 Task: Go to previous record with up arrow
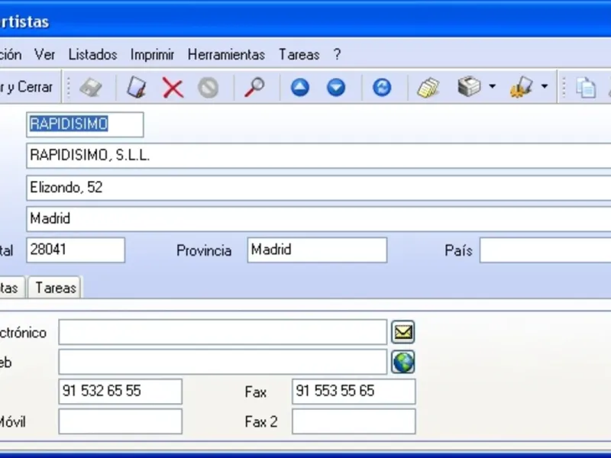tap(300, 88)
